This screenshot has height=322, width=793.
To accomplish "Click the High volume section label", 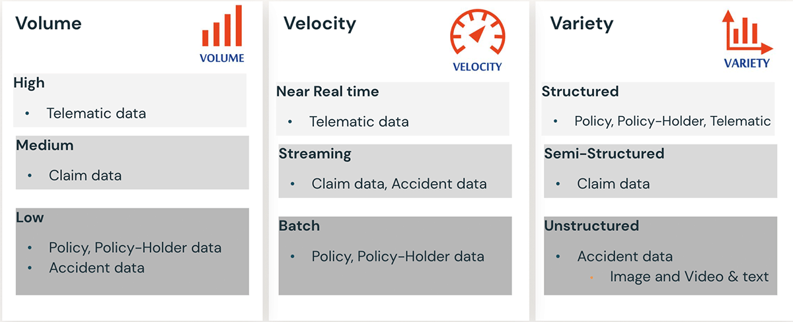I will tap(29, 82).
